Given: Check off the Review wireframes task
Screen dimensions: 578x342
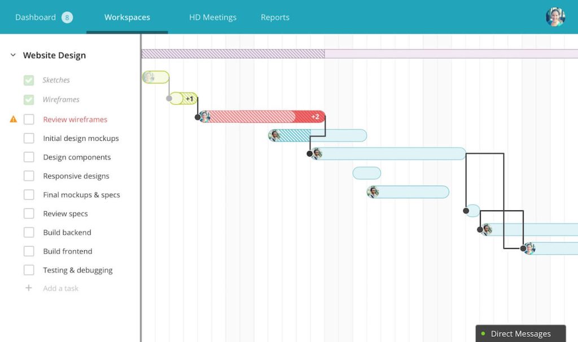Looking at the screenshot, I should 29,119.
